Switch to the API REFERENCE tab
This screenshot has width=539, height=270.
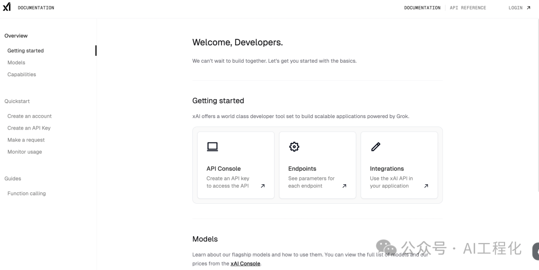click(x=468, y=8)
